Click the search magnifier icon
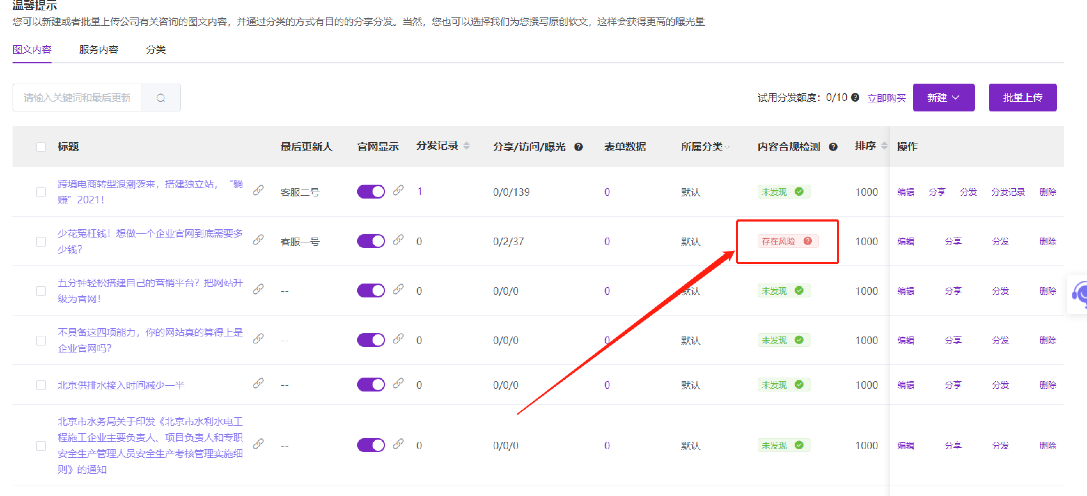This screenshot has height=496, width=1087. [x=161, y=98]
